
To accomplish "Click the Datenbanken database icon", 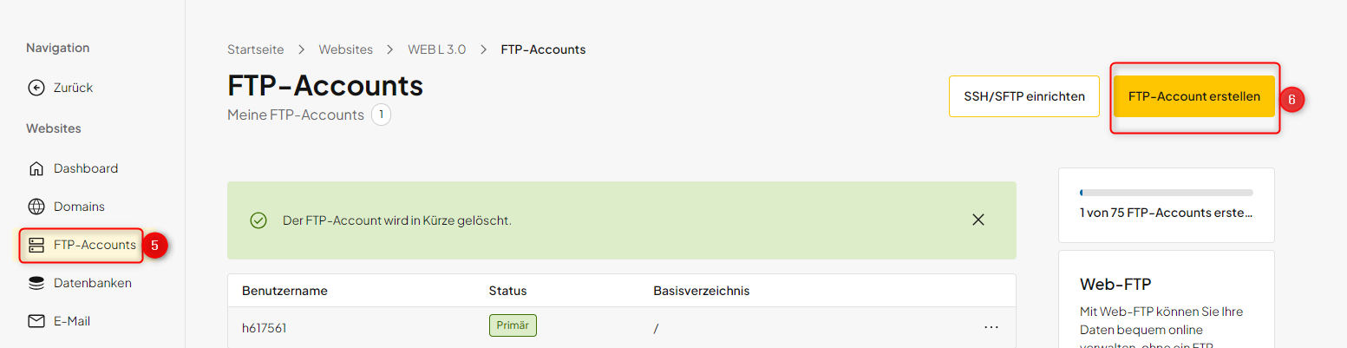I will [36, 283].
